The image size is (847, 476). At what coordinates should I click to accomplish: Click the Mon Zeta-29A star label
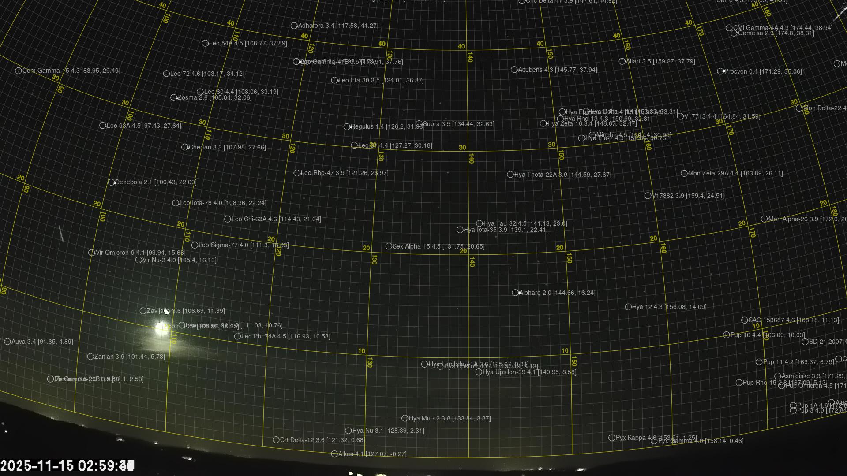735,173
